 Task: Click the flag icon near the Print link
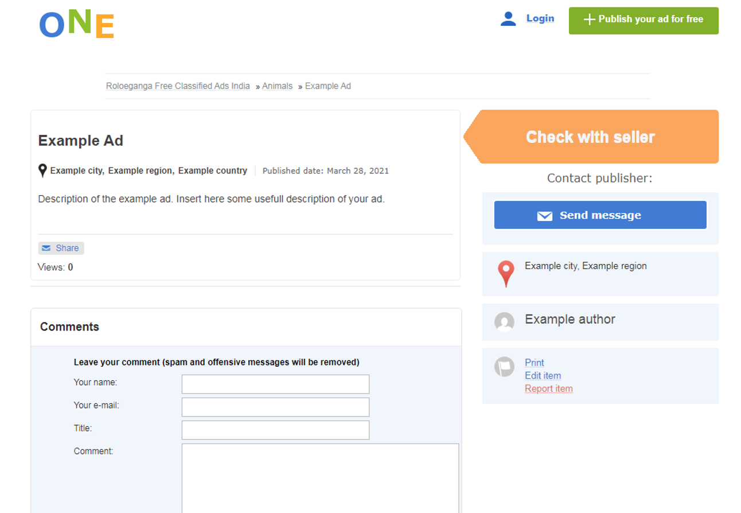click(504, 367)
